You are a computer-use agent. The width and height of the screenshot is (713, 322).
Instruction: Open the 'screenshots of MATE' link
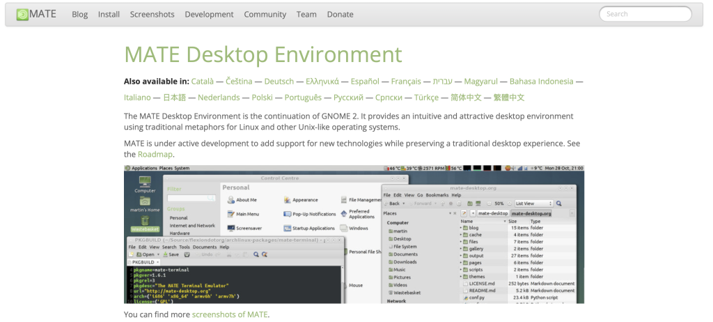point(230,314)
